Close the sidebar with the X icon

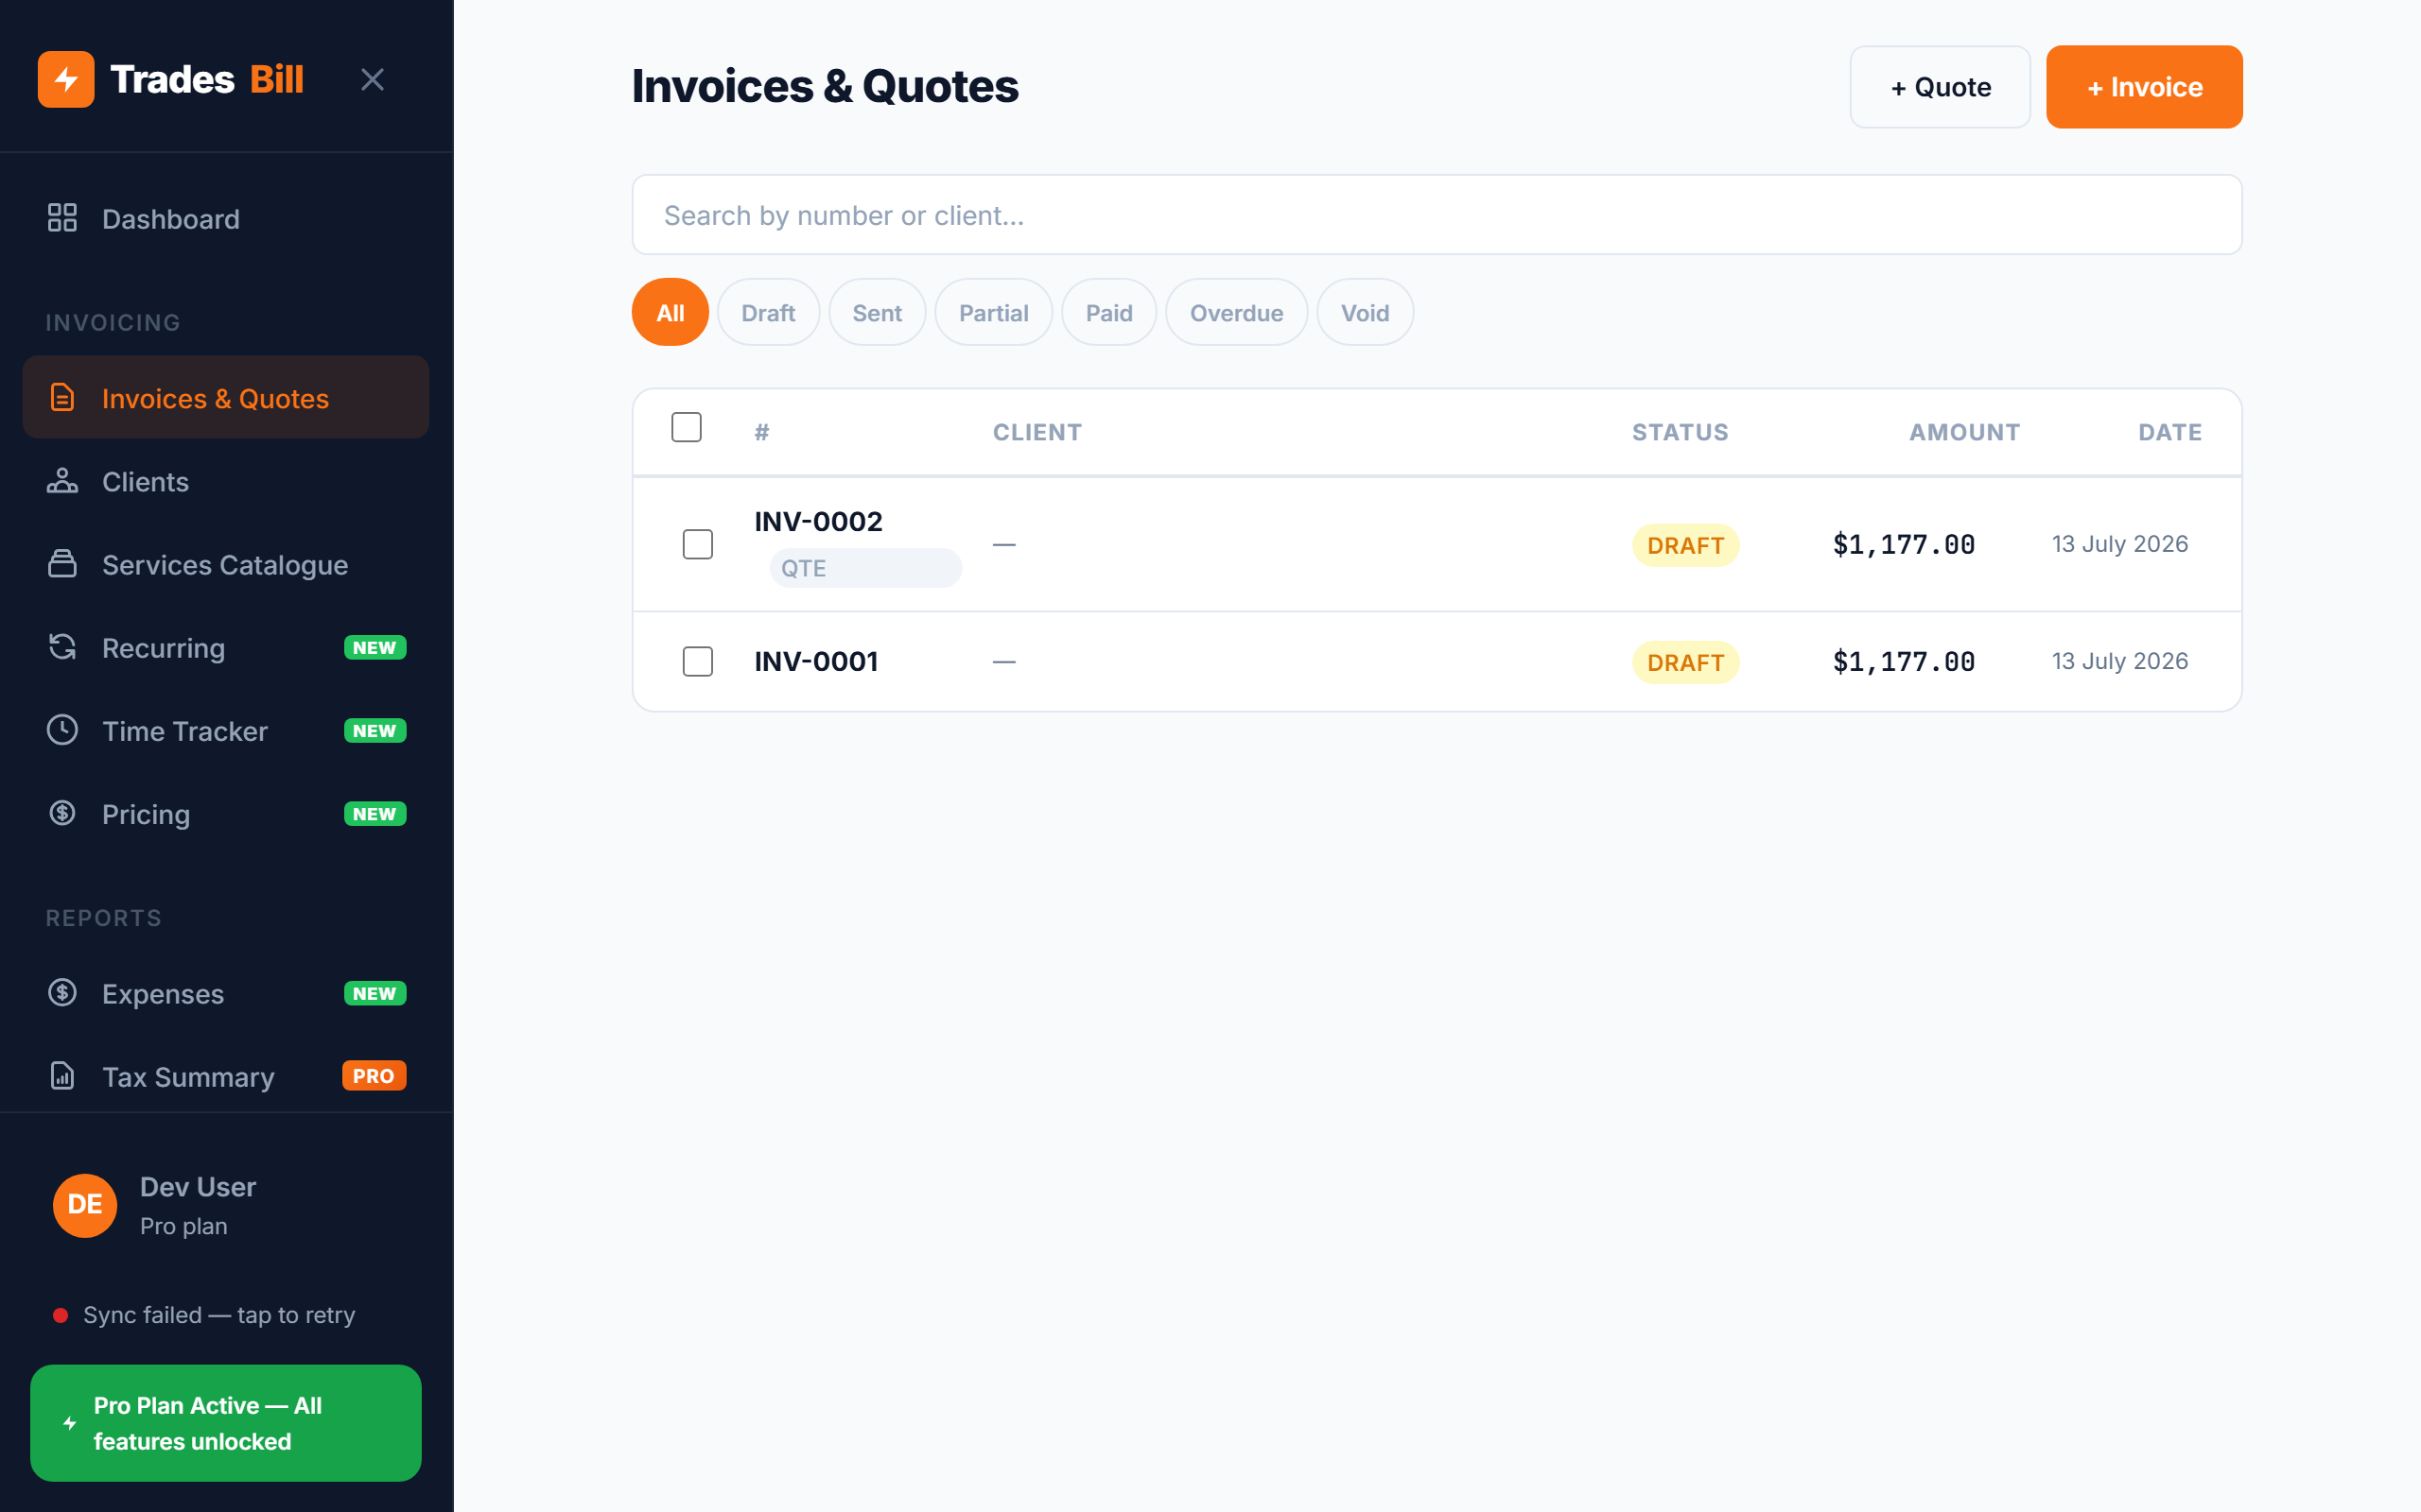click(x=373, y=79)
